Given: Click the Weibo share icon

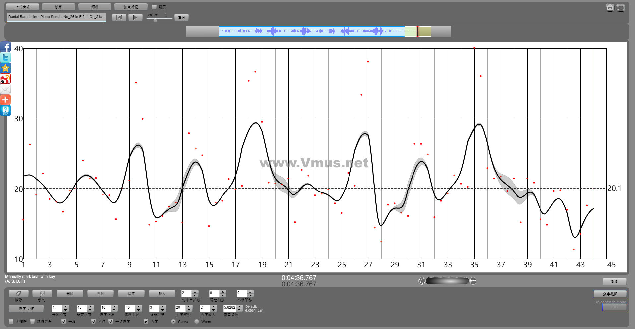Looking at the screenshot, I should tap(6, 79).
